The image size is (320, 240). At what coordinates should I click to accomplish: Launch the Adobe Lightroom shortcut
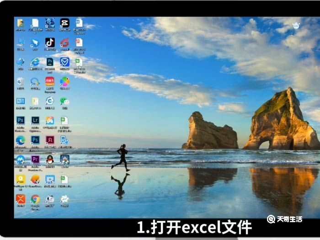[x=35, y=120]
